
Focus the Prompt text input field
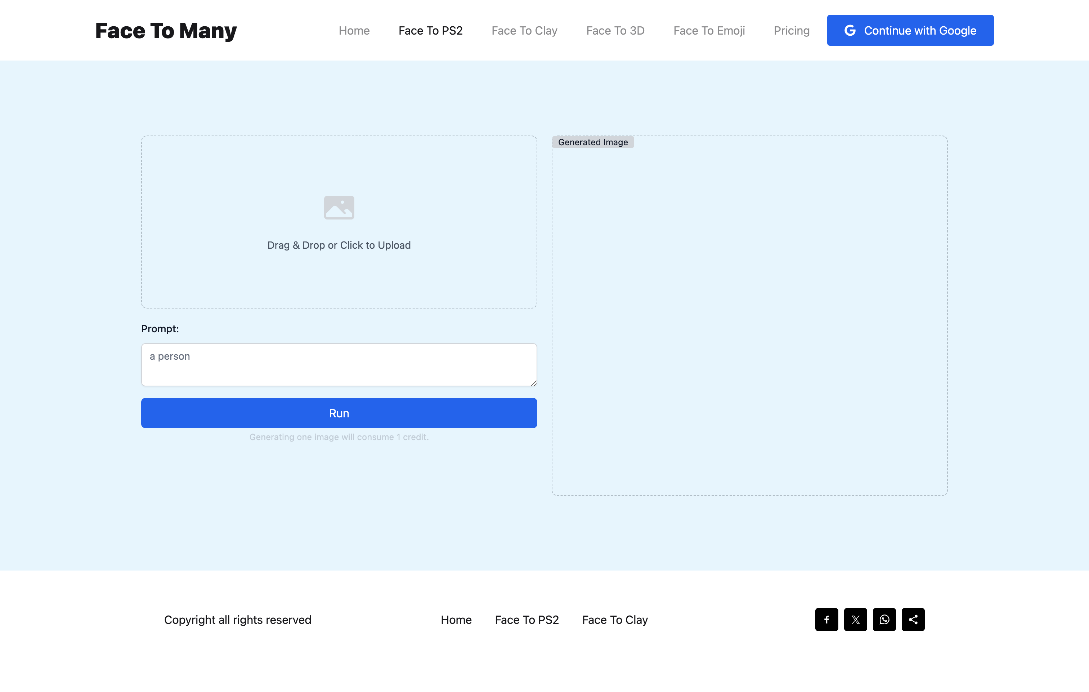click(x=339, y=364)
